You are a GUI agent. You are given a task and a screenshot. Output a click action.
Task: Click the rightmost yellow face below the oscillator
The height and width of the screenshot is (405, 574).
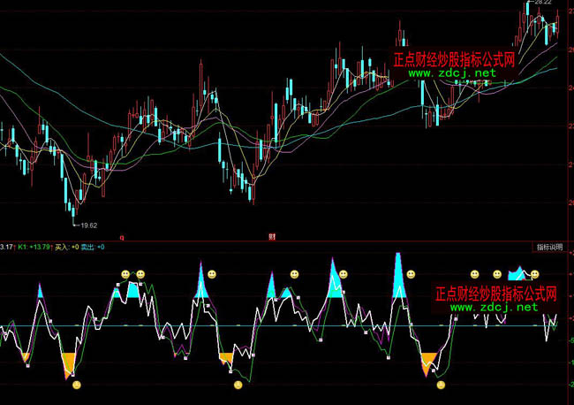[441, 385]
